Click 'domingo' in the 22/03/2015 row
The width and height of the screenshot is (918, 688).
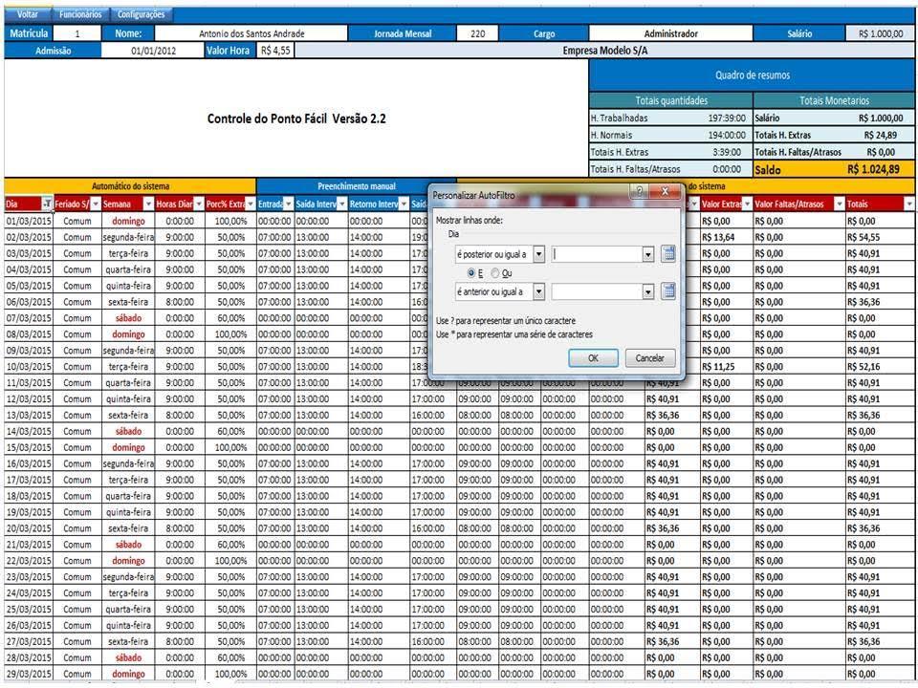tap(128, 561)
